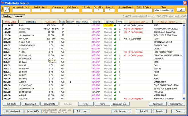
Task: Click the Priority filter field
Action: (x=87, y=11)
